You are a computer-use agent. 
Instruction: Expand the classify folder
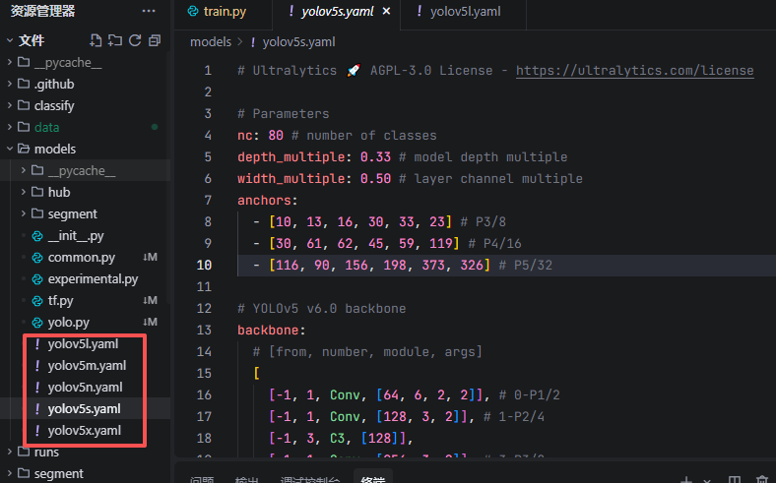click(54, 106)
